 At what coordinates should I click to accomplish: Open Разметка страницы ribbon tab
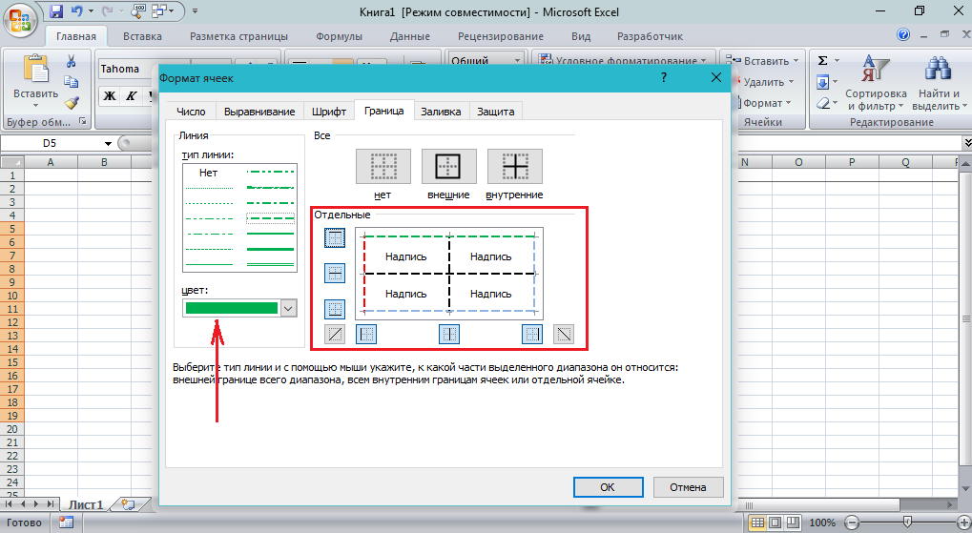(x=238, y=36)
